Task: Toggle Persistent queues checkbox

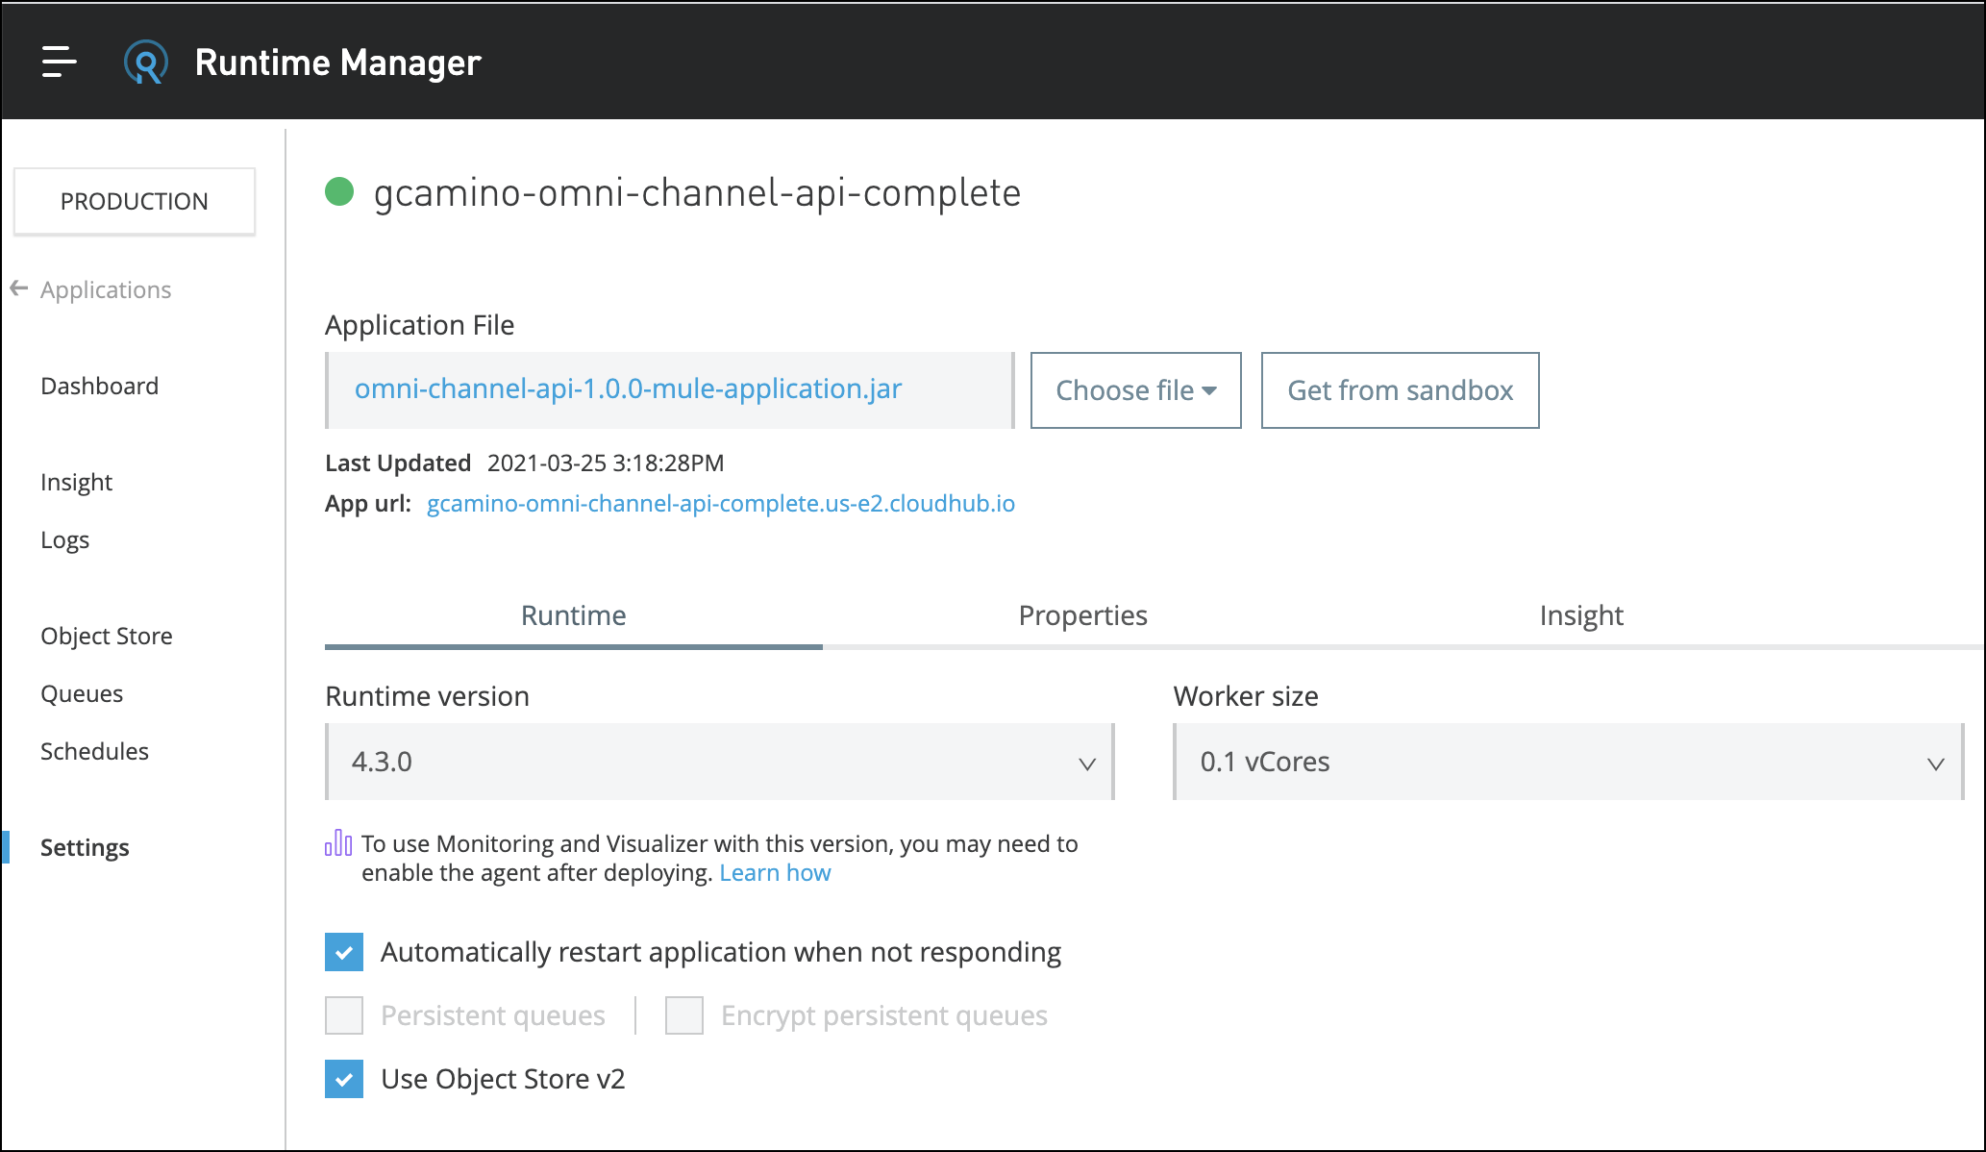Action: pyautogui.click(x=344, y=1015)
